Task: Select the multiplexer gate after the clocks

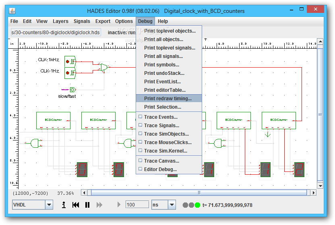Action: click(x=104, y=67)
